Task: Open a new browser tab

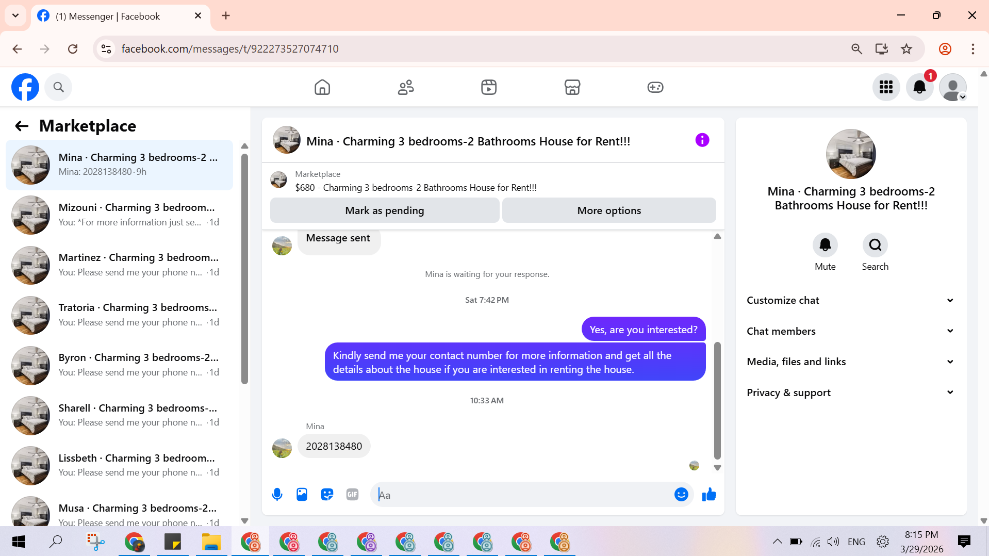Action: pos(226,15)
